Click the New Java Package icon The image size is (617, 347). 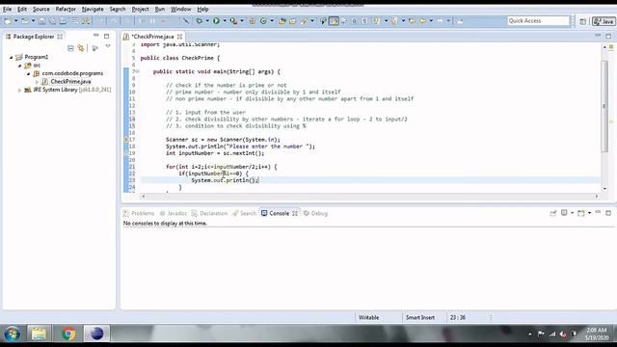pos(253,21)
